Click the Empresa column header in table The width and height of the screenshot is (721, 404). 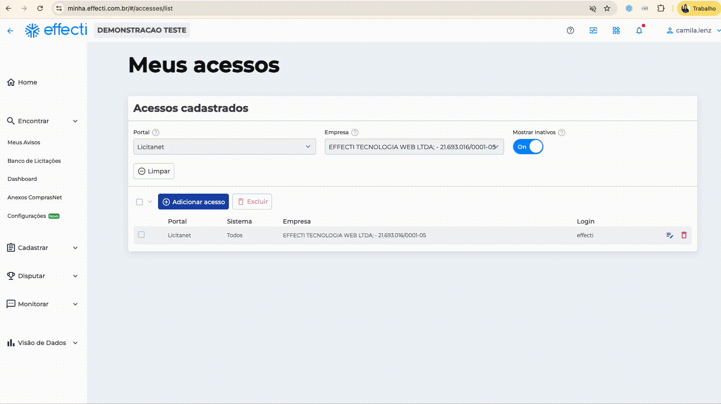click(x=297, y=221)
